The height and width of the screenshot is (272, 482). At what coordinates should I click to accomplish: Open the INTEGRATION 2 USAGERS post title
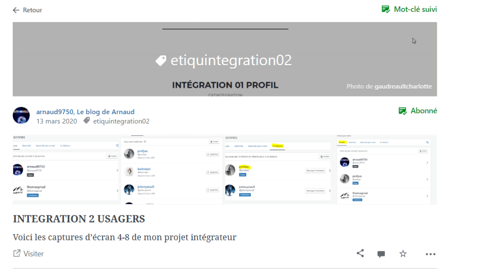79,219
